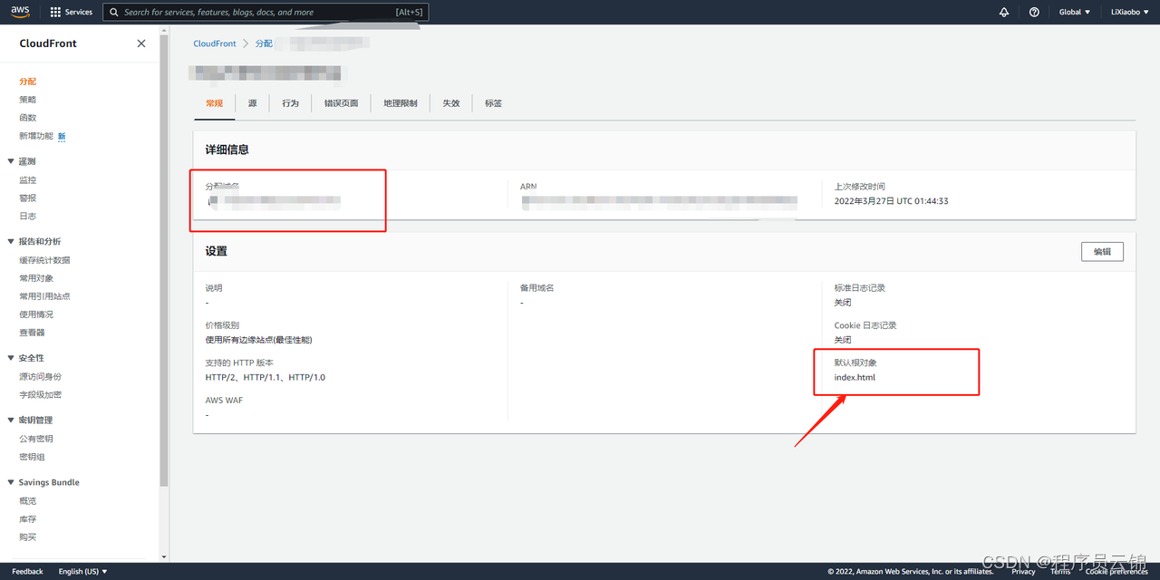Viewport: 1160px width, 580px height.
Task: Focus the AWS services search box
Action: (266, 12)
